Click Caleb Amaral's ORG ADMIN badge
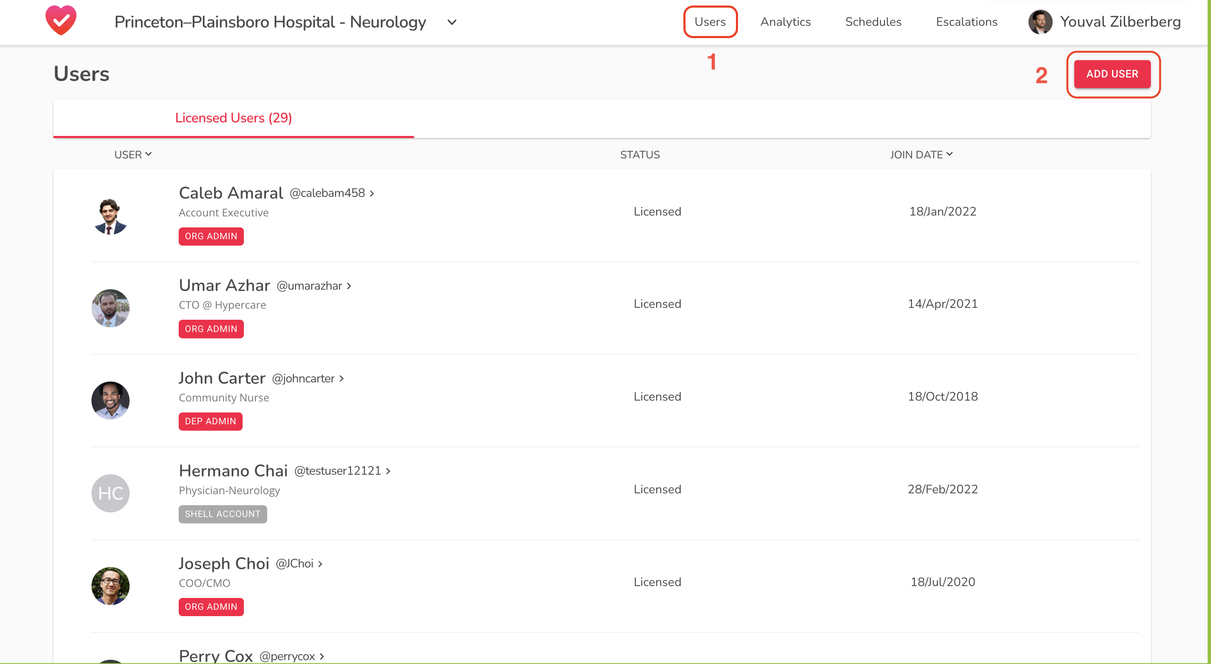 point(211,237)
